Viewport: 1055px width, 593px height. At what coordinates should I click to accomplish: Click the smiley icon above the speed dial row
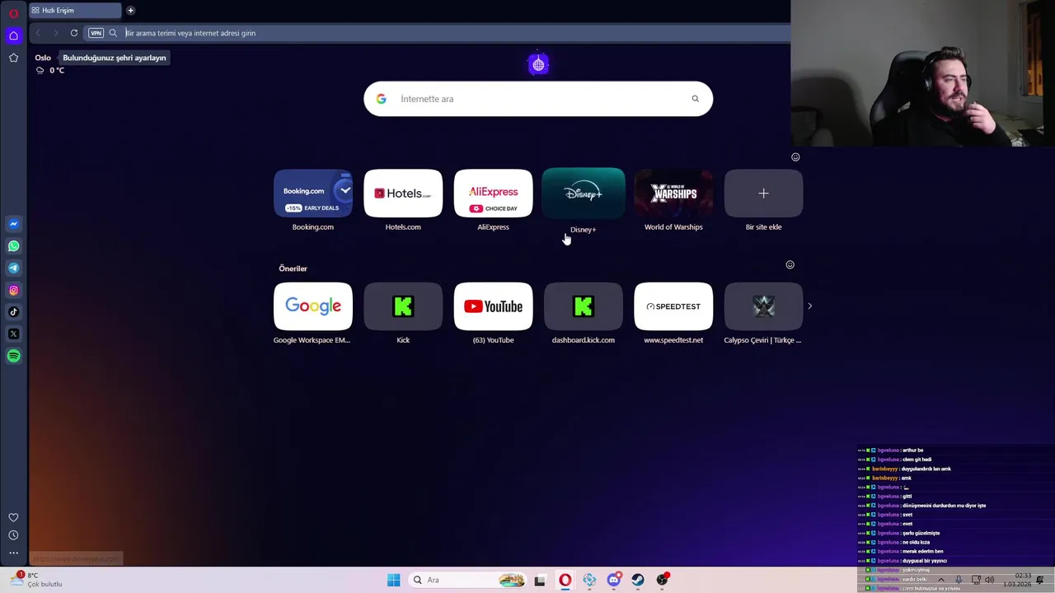[x=795, y=156]
